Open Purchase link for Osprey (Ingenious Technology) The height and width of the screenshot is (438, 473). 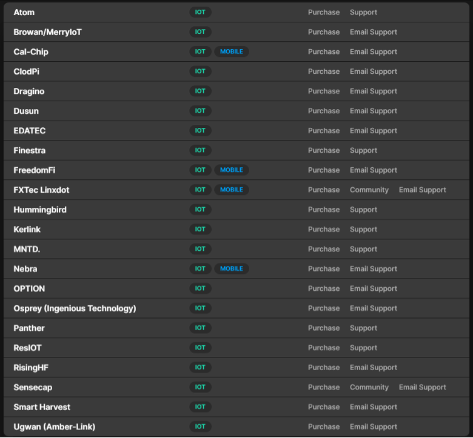[x=324, y=308]
